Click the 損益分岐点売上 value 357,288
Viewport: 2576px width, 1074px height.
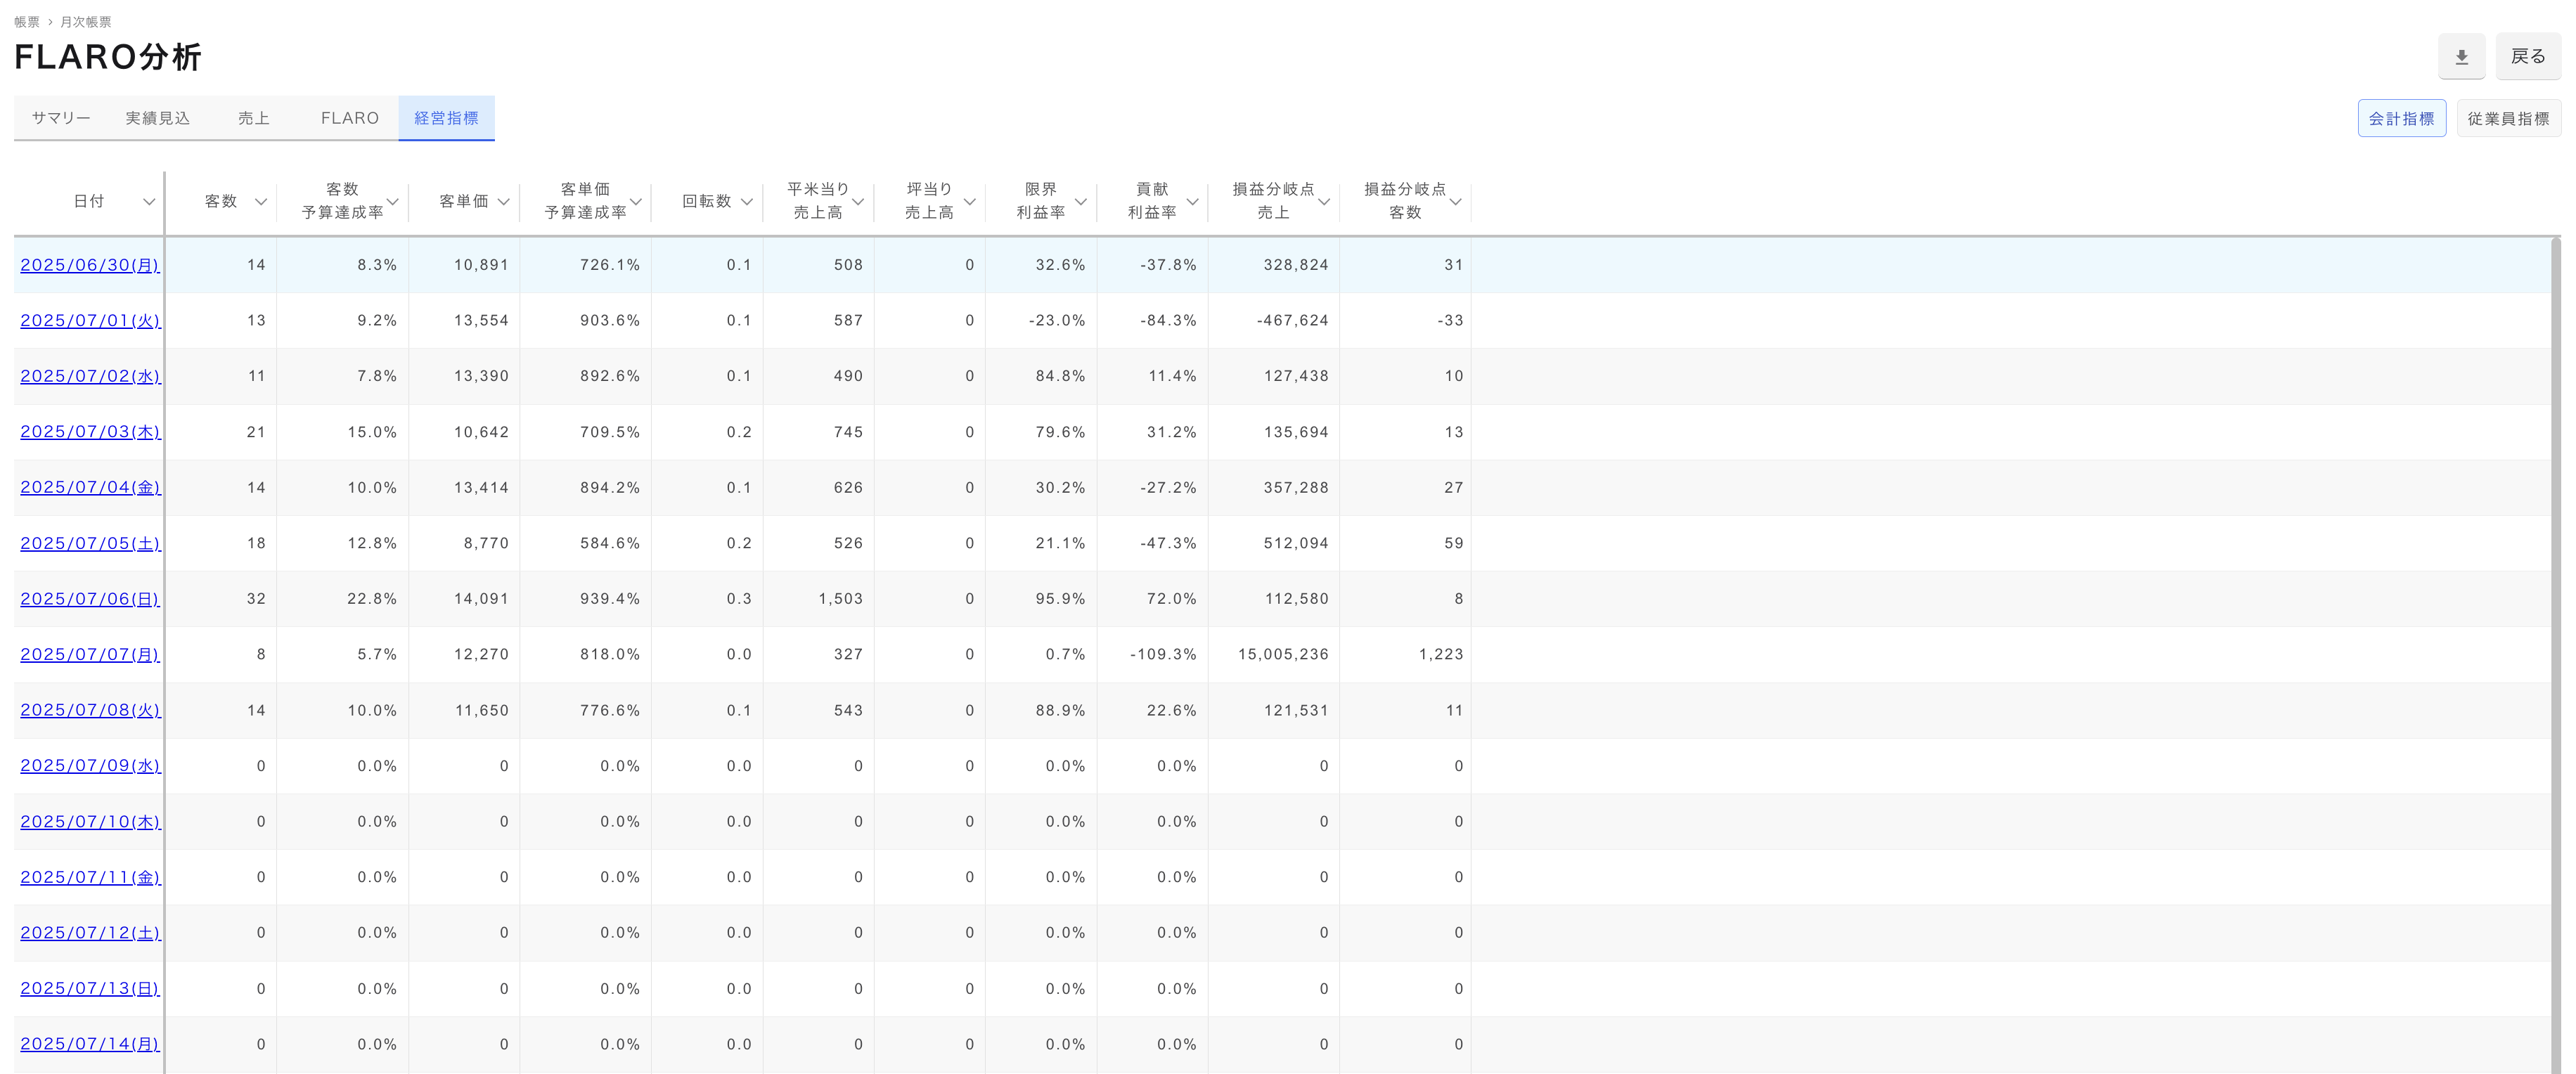click(x=1296, y=488)
